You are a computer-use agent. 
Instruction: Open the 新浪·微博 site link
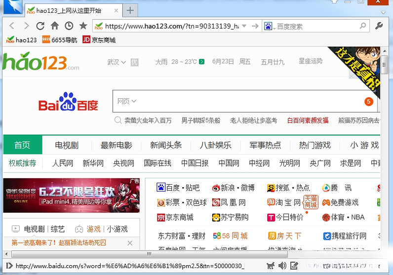tap(234, 188)
